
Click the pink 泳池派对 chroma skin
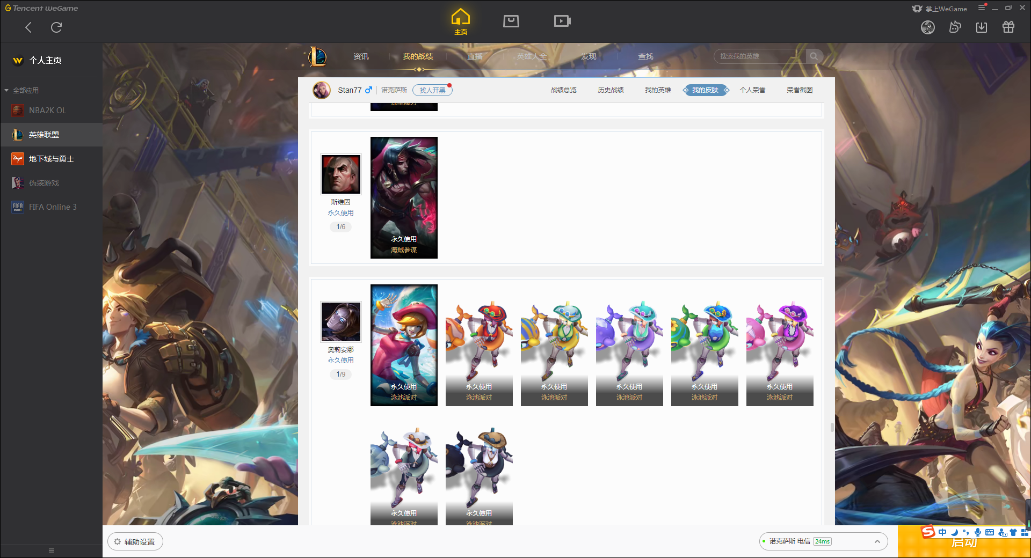coord(780,353)
